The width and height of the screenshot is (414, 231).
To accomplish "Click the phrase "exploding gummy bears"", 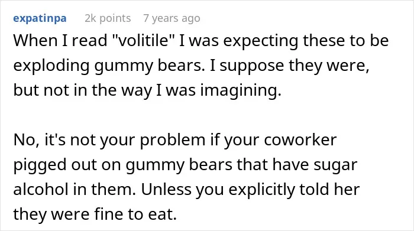I will pyautogui.click(x=109, y=66).
